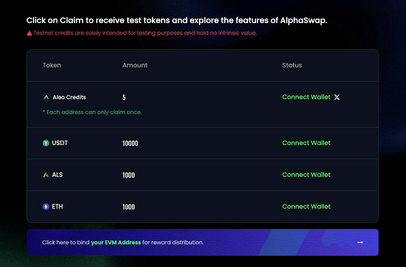Click the bind EVM Address banner

[x=203, y=242]
